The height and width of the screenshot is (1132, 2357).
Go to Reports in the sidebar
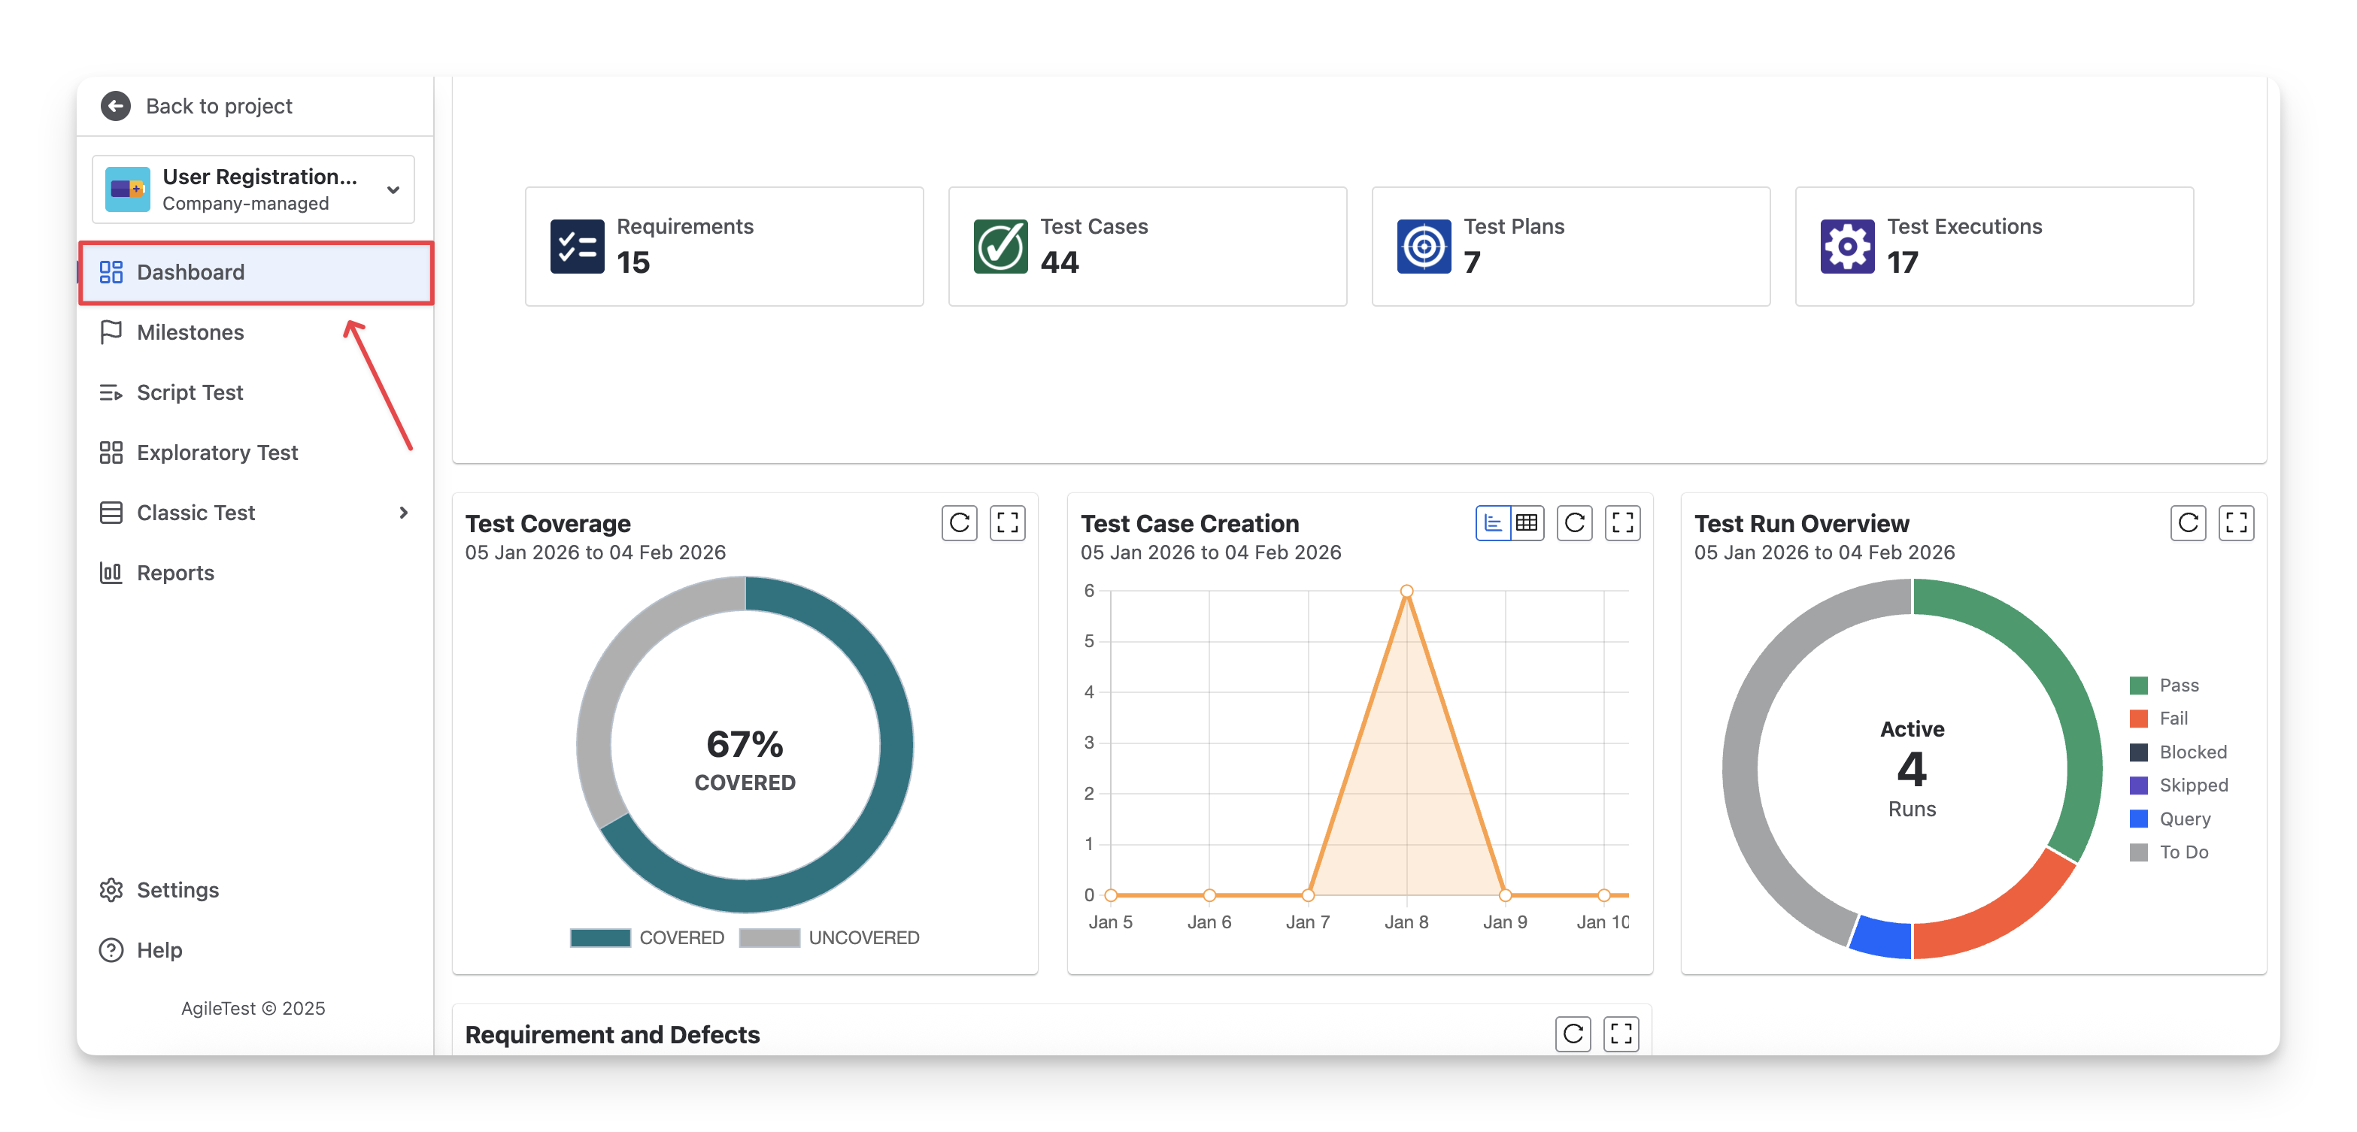174,574
